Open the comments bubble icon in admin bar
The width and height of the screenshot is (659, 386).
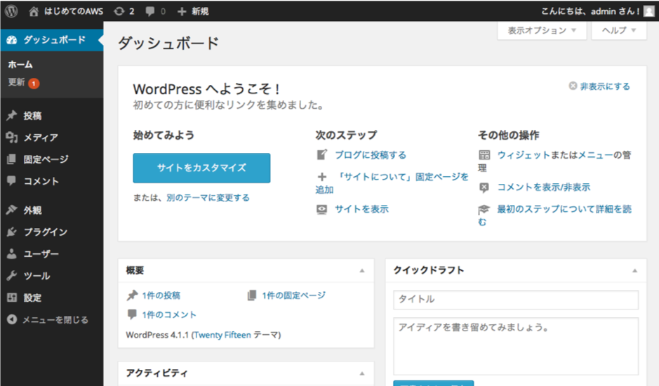click(150, 11)
